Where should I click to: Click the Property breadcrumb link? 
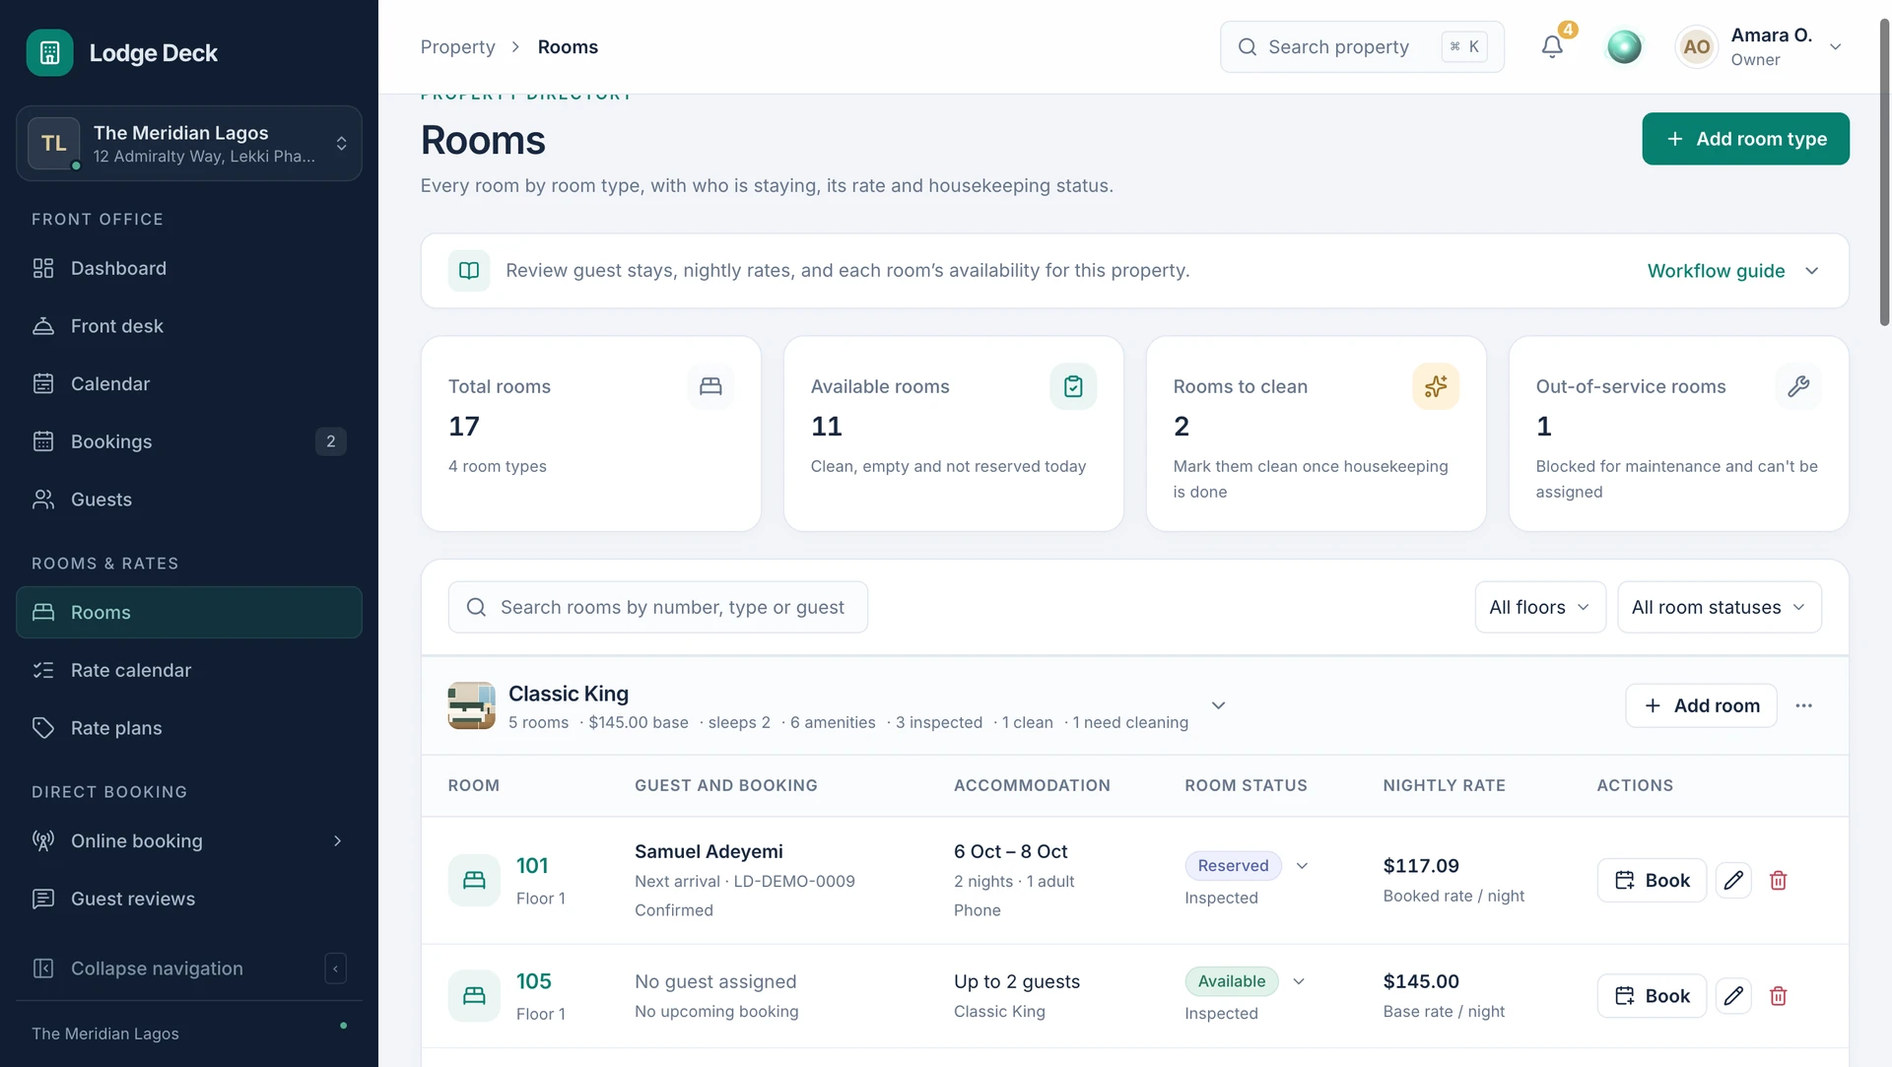(457, 46)
